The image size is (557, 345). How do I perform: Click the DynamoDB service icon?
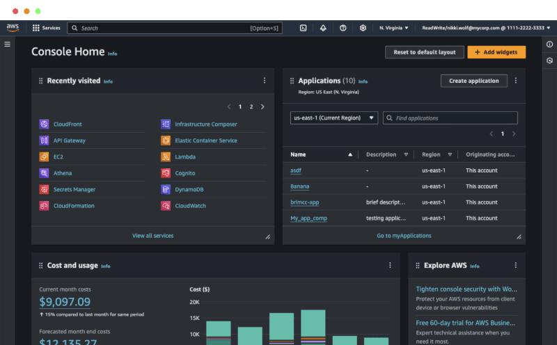click(x=166, y=189)
